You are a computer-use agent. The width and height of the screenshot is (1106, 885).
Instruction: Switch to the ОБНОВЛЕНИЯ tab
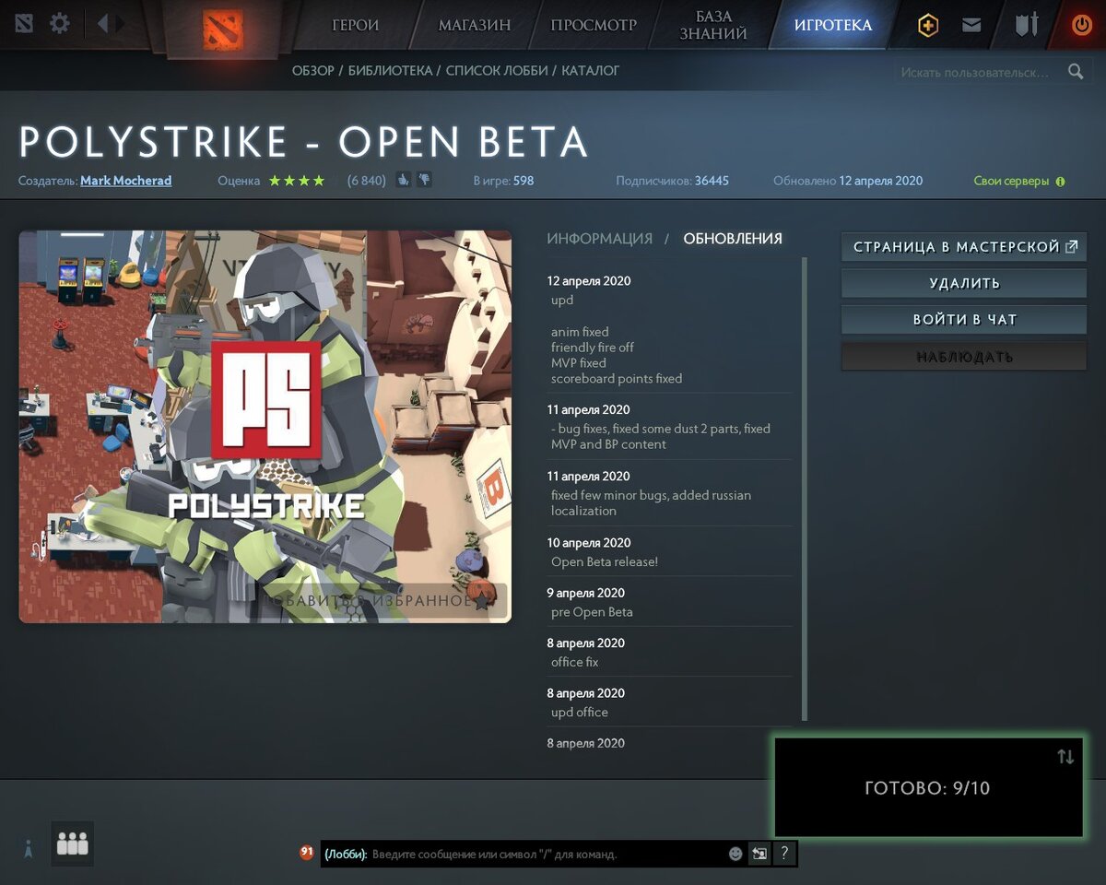[x=733, y=239]
